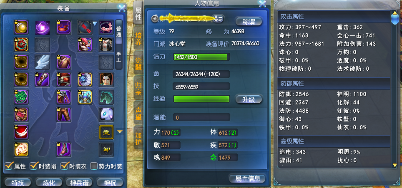Select the brown pants equipment slot

63,114
